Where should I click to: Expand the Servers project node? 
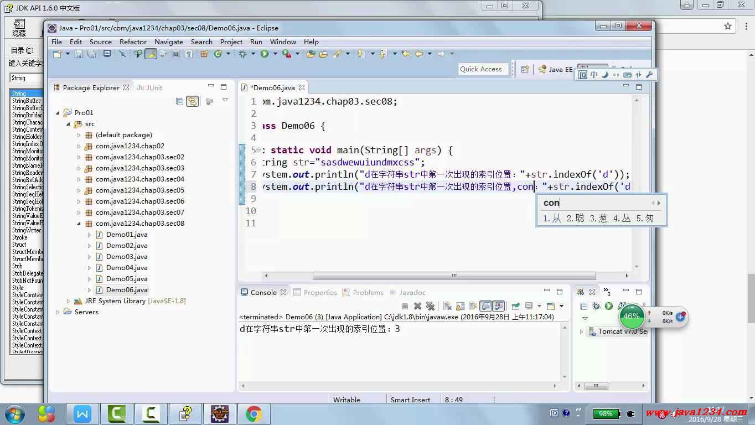coord(58,312)
